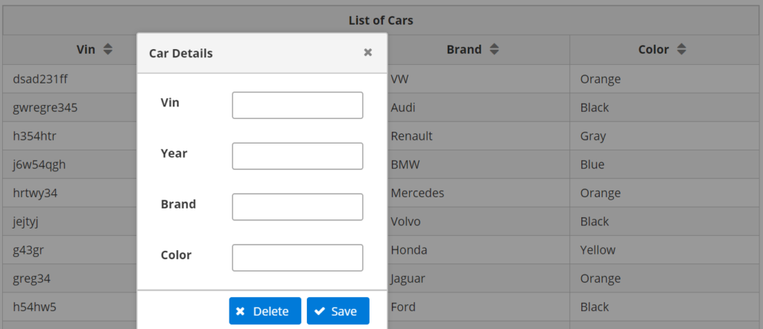Select the Honda Yellow row
Screen dimensions: 763x329
(x=381, y=250)
